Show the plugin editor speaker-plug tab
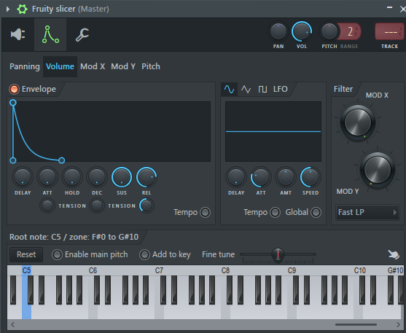Screen dimensions: 406x333 pyautogui.click(x=18, y=34)
